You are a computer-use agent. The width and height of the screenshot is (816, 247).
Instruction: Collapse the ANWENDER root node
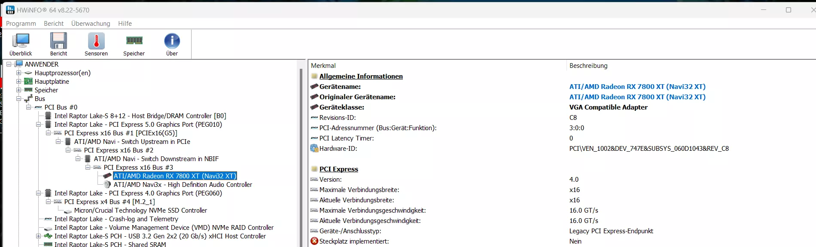[9, 64]
